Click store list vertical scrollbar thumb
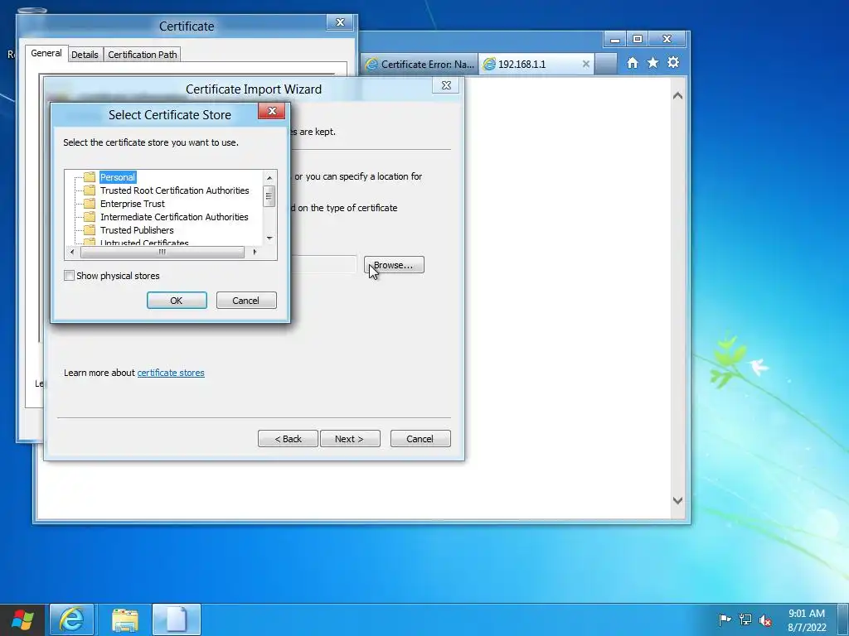This screenshot has width=849, height=636. point(269,195)
